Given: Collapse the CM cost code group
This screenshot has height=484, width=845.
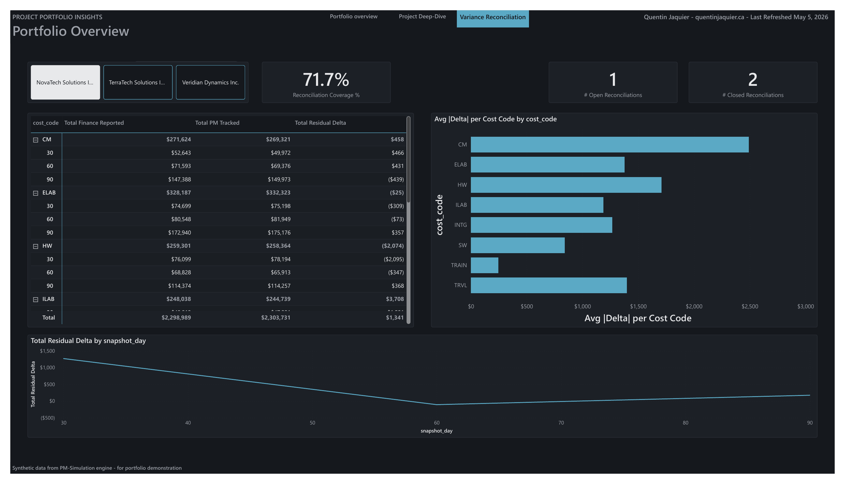Looking at the screenshot, I should click(x=35, y=140).
